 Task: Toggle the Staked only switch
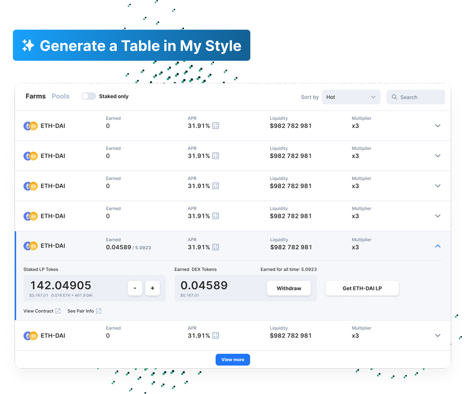[x=88, y=96]
